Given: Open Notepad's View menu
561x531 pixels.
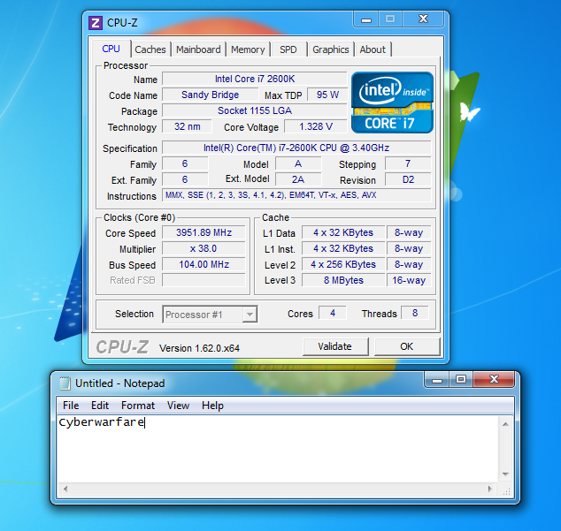Looking at the screenshot, I should 178,406.
